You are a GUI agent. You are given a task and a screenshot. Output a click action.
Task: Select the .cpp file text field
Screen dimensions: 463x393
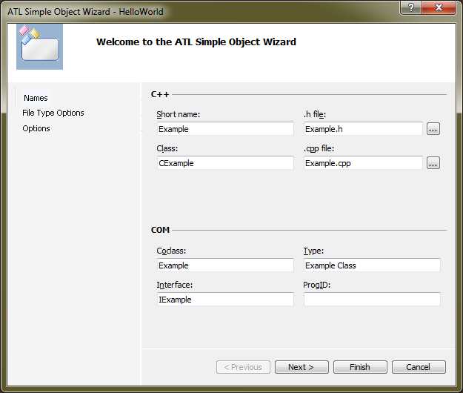coord(362,163)
